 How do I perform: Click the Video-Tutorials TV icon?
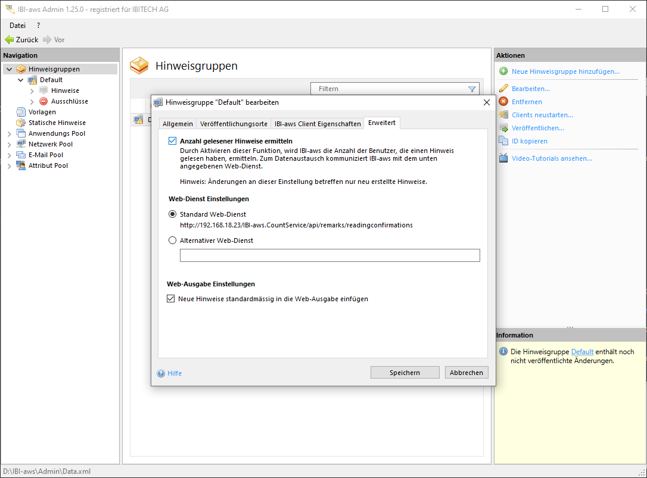click(x=503, y=158)
